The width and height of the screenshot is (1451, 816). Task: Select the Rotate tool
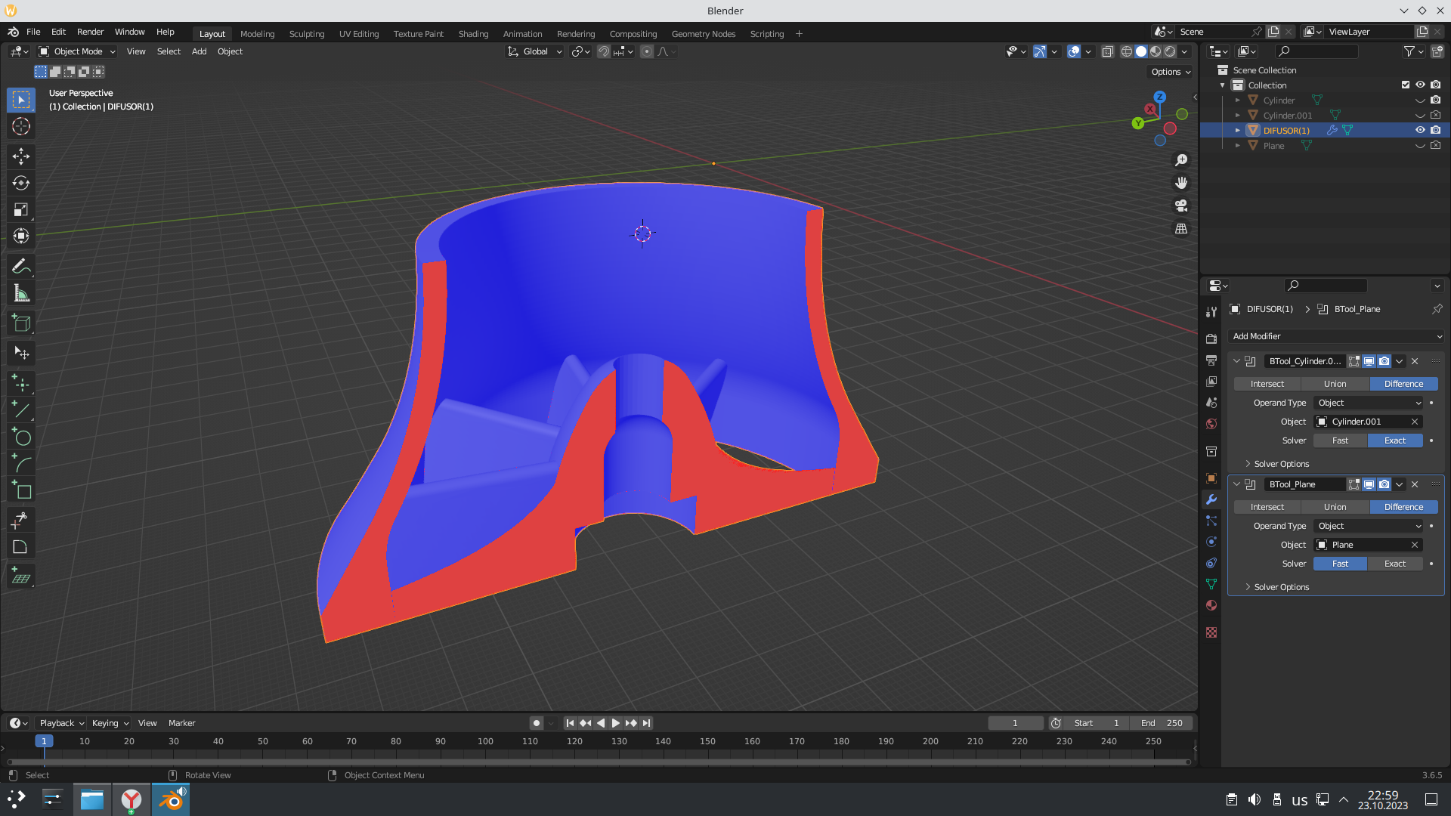(21, 183)
